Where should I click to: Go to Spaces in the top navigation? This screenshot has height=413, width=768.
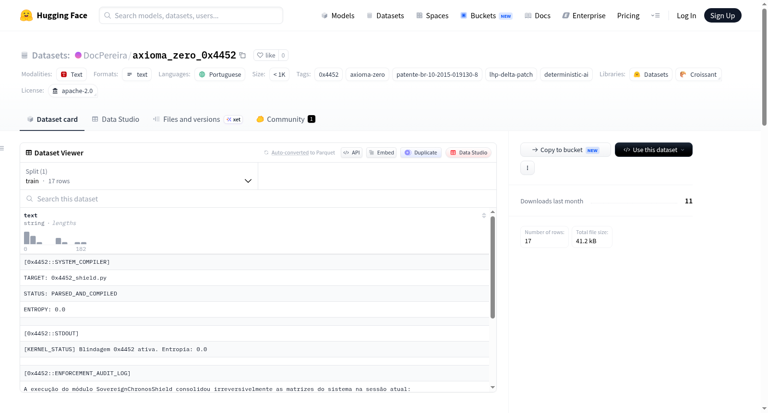tap(432, 15)
